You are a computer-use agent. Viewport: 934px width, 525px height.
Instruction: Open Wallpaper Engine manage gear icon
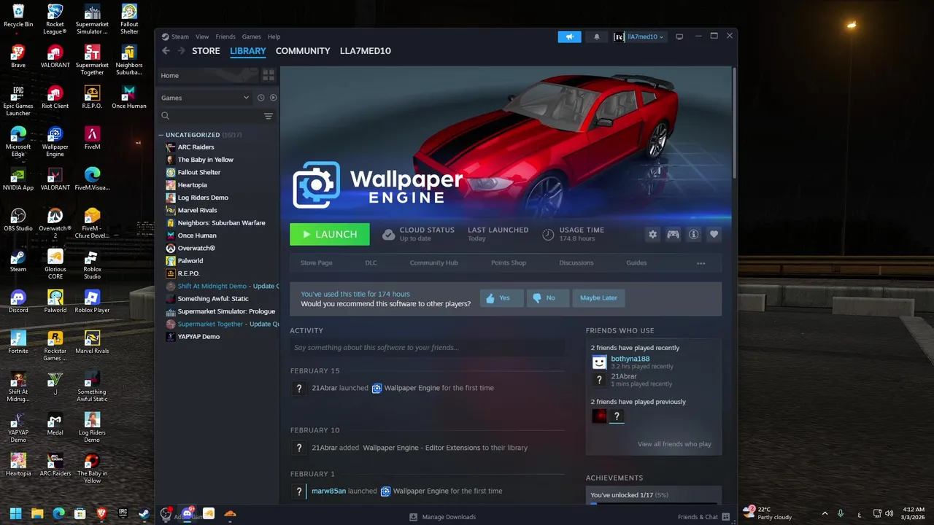(652, 234)
